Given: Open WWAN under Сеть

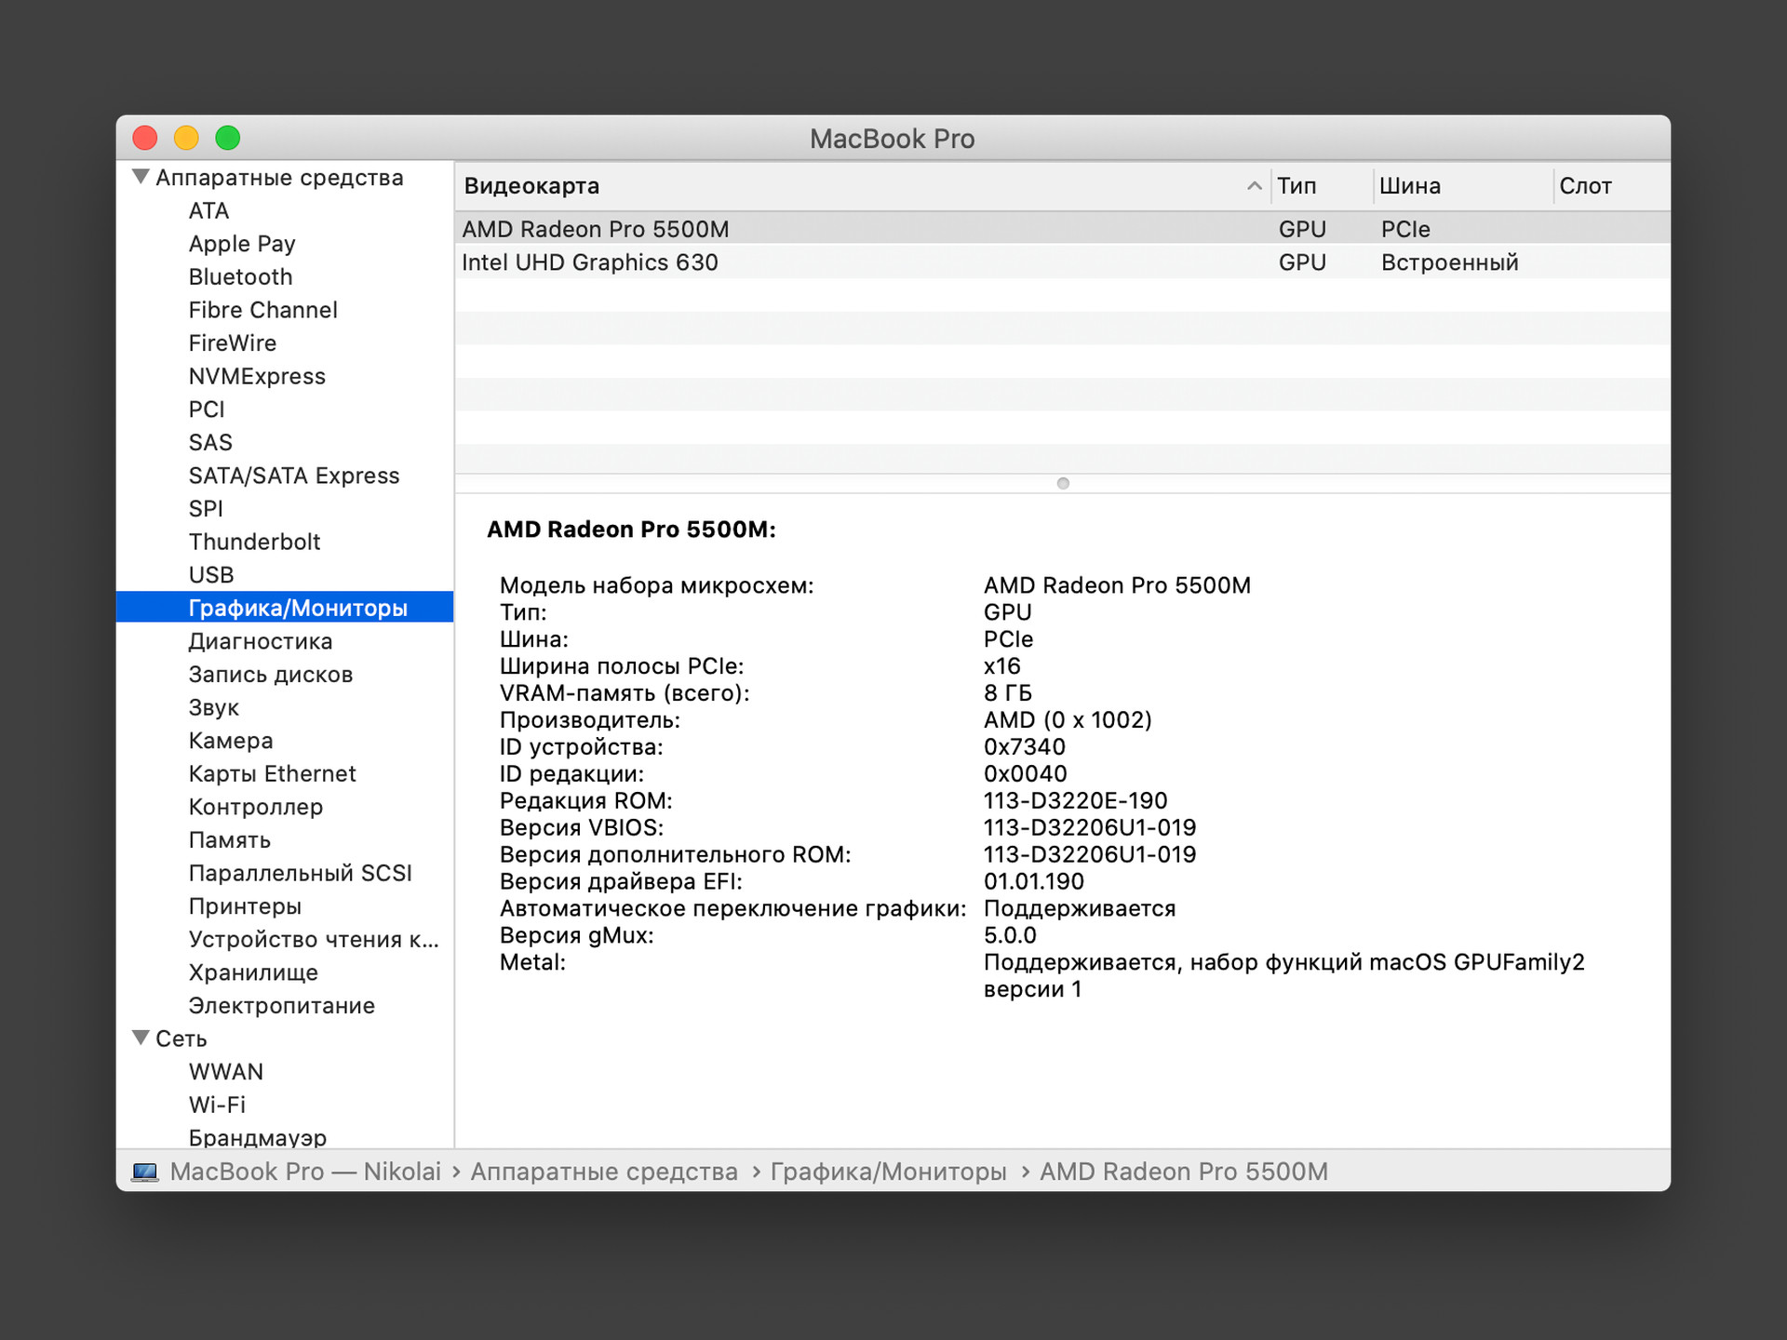Looking at the screenshot, I should pyautogui.click(x=226, y=1072).
